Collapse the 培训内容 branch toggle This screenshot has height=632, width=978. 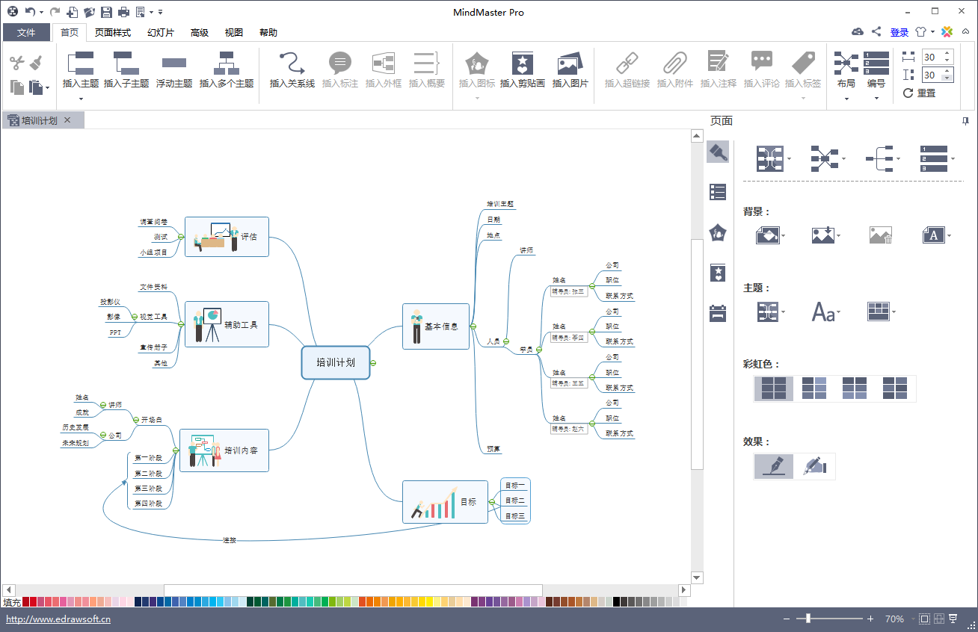click(x=176, y=450)
